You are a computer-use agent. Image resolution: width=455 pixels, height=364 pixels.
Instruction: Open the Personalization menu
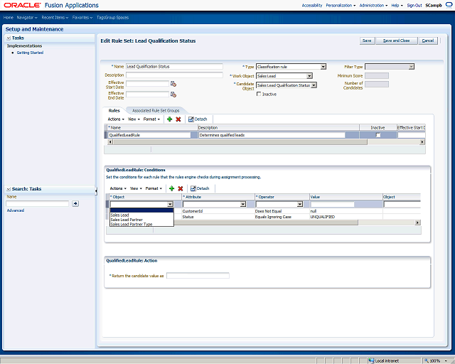tap(341, 5)
